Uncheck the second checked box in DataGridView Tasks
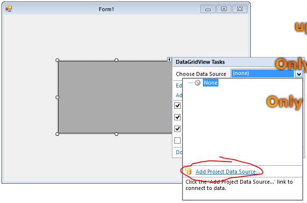The height and width of the screenshot is (203, 307). (x=177, y=117)
